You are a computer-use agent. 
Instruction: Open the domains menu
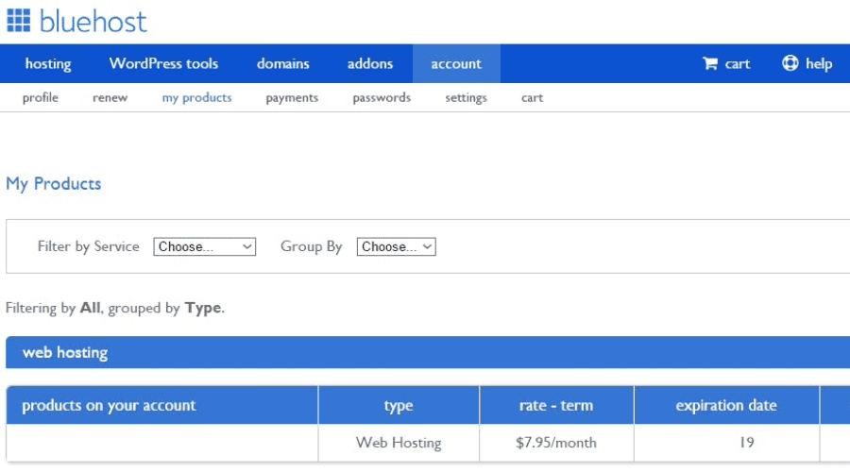(283, 63)
